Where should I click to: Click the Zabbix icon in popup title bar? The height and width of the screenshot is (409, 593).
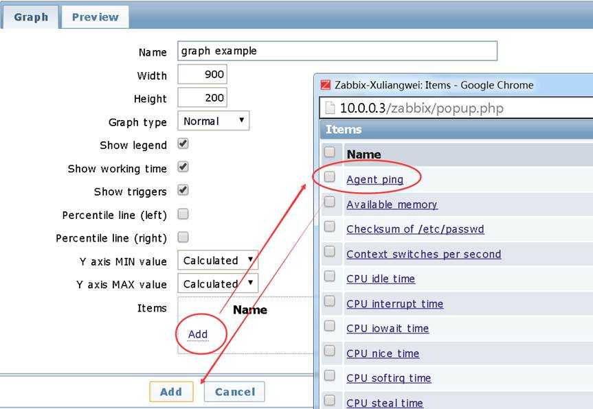(325, 85)
